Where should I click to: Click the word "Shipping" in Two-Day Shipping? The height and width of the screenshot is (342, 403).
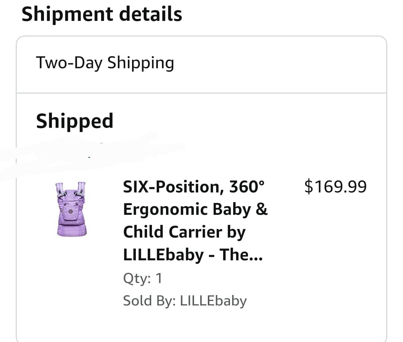tap(141, 63)
